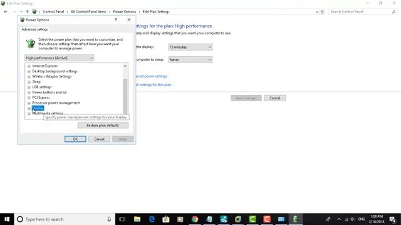Open the volume tray icon
Image resolution: width=401 pixels, height=225 pixels.
353,219
